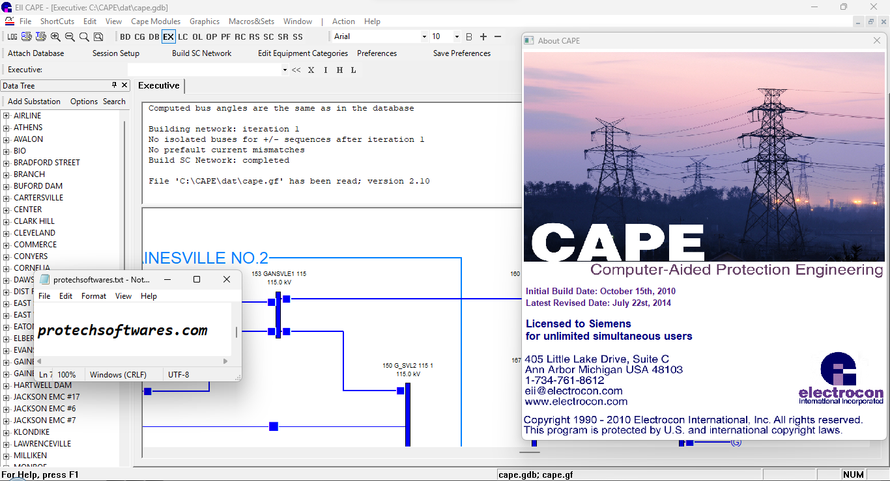Click the Notepad vertical scrollbar thumb
890x481 pixels.
[x=237, y=331]
